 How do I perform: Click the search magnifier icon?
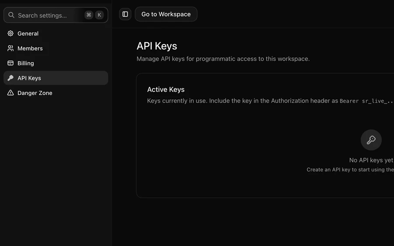coord(11,15)
